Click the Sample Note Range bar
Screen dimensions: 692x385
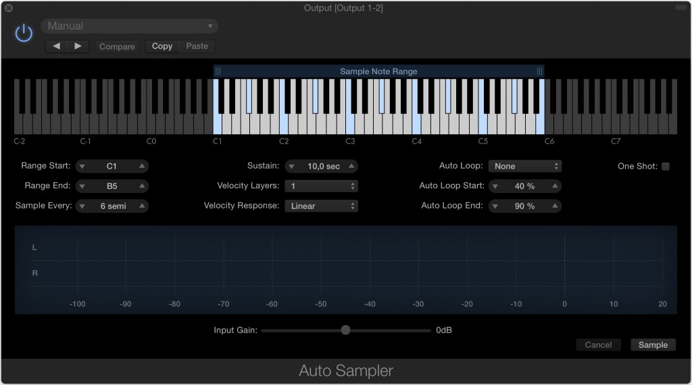(378, 71)
